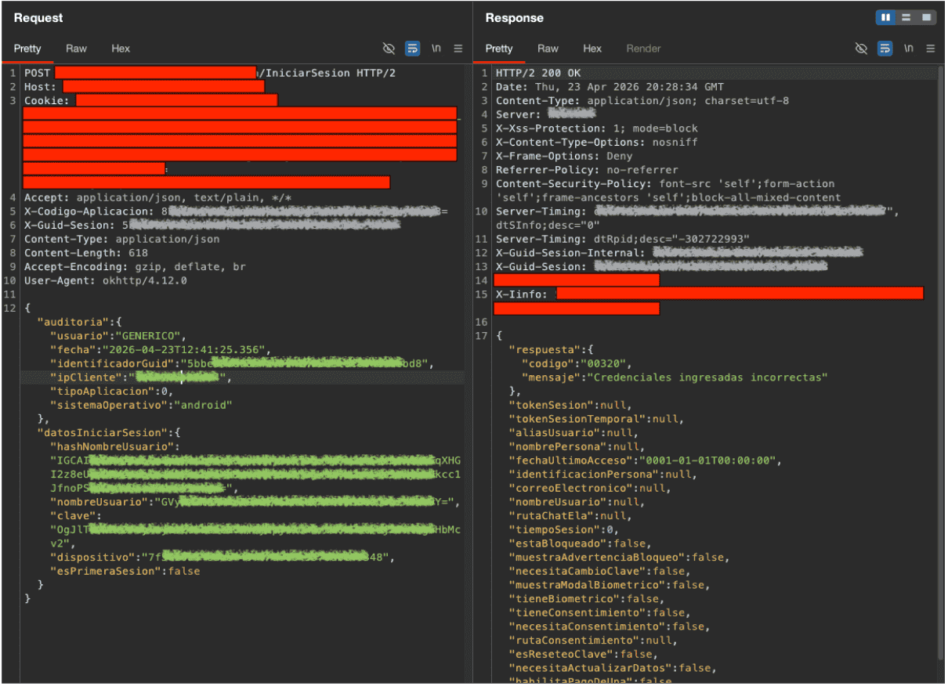Switch to Raw tab in Request panel
The height and width of the screenshot is (686, 948).
(76, 49)
